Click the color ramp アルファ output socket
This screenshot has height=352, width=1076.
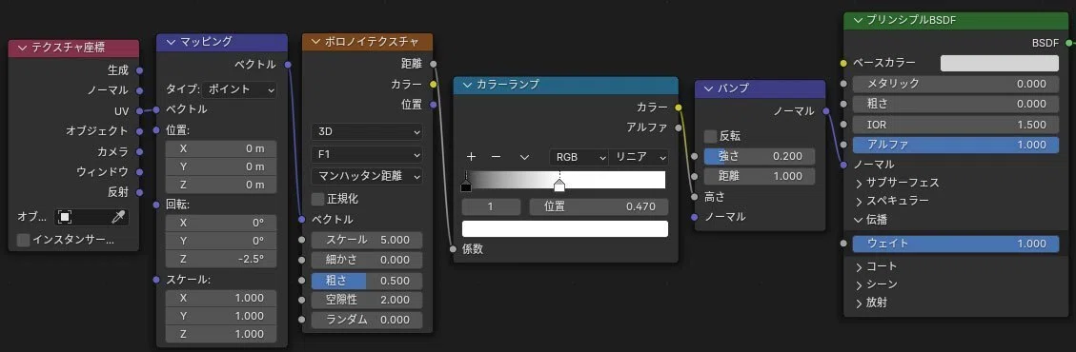click(x=679, y=127)
